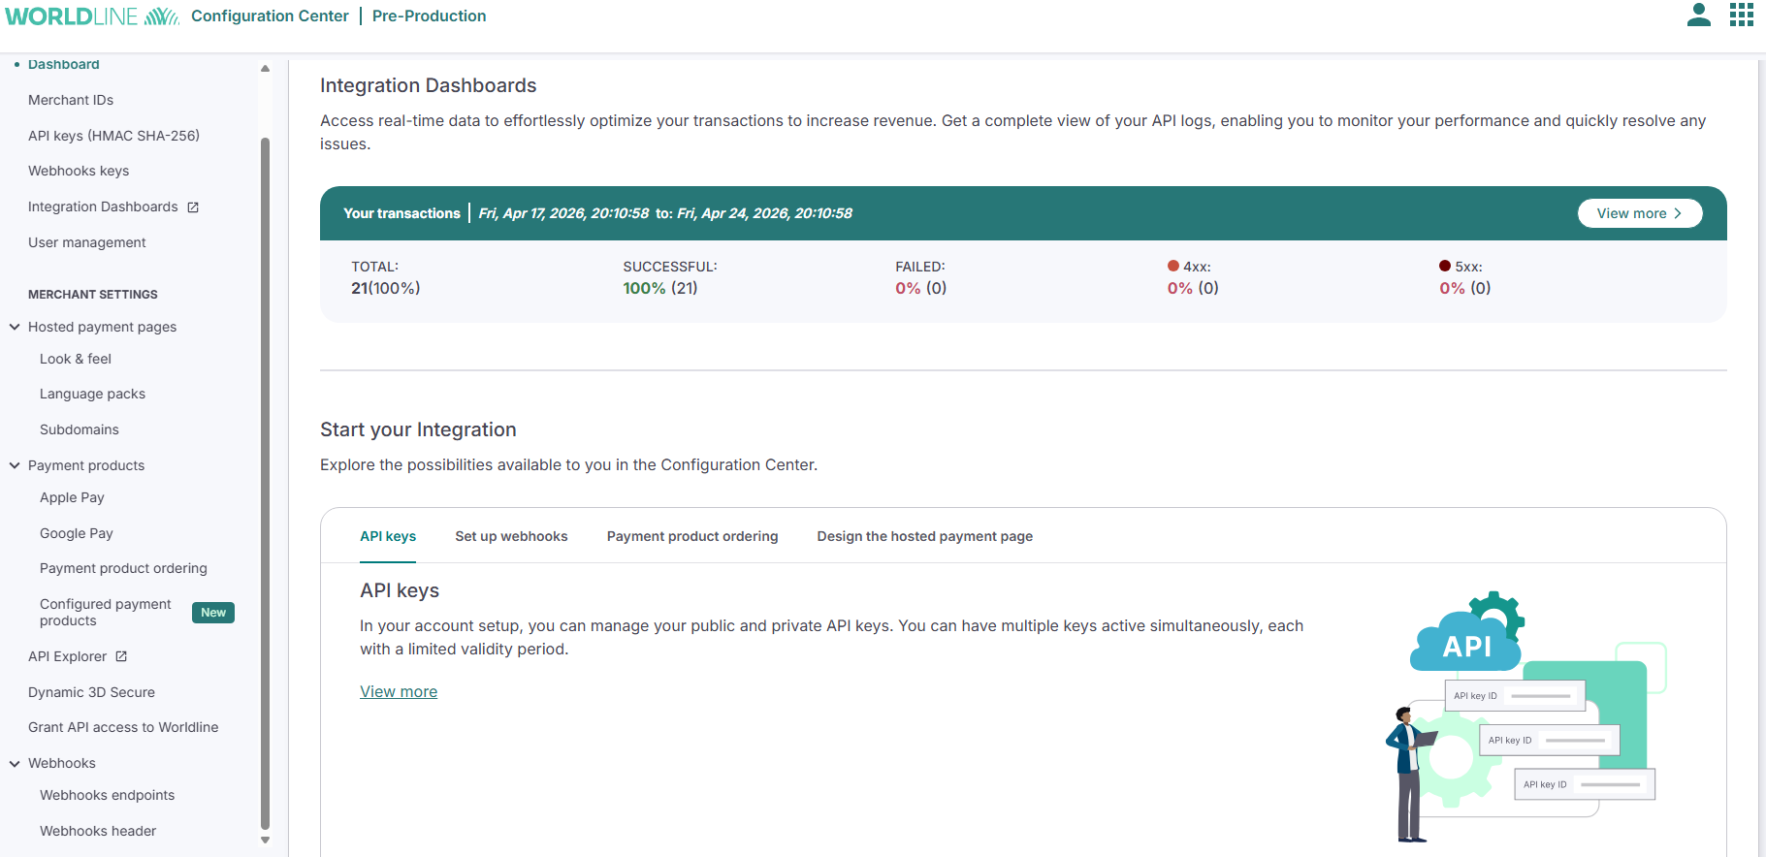This screenshot has width=1766, height=857.
Task: Click View more button in transactions banner
Action: point(1640,213)
